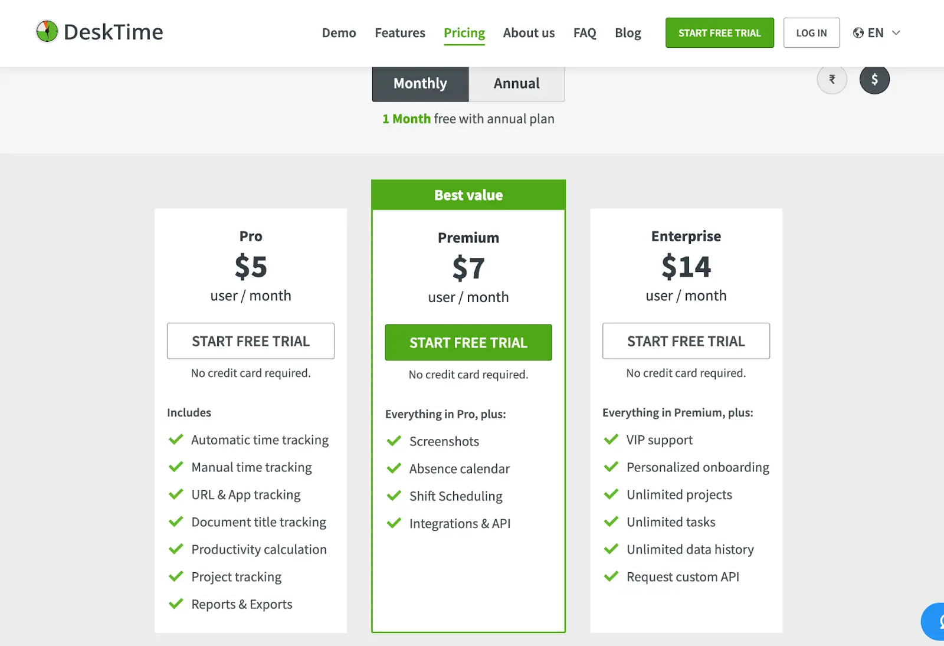This screenshot has width=944, height=646.
Task: Click checkmark beside Document title tracking
Action: [176, 522]
